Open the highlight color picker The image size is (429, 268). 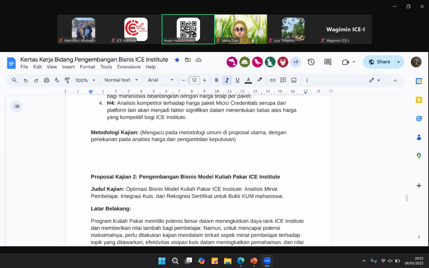260,80
